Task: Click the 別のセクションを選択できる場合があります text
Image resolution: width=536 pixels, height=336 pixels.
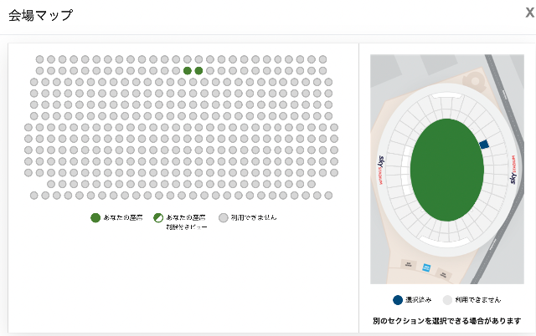Action: click(446, 321)
